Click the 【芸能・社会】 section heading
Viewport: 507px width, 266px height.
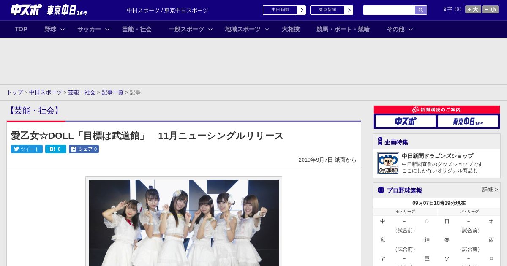pos(34,111)
